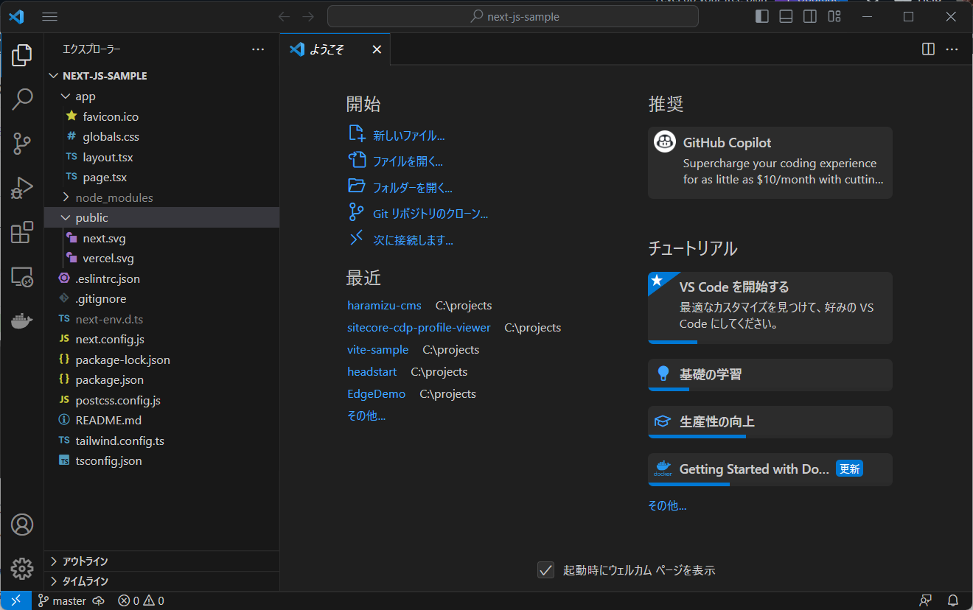973x610 pixels.
Task: Publish to cloud icon in status bar
Action: [x=99, y=600]
